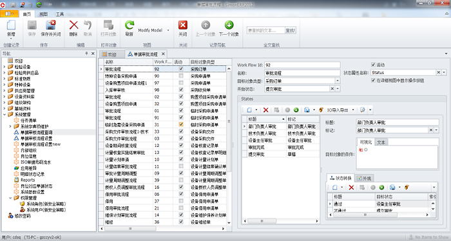Toggle active checkbox for workflow 37 row
Viewport: 451px width, 241px height.
tap(181, 201)
